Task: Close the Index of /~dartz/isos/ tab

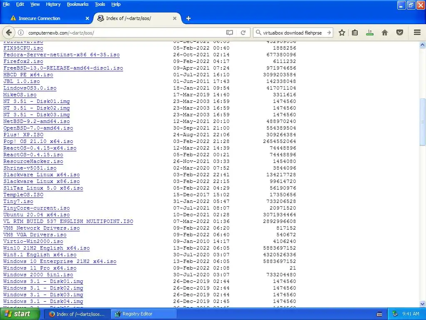Action: click(x=175, y=18)
